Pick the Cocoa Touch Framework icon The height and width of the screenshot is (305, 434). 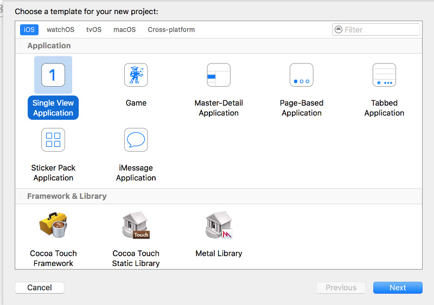click(53, 225)
